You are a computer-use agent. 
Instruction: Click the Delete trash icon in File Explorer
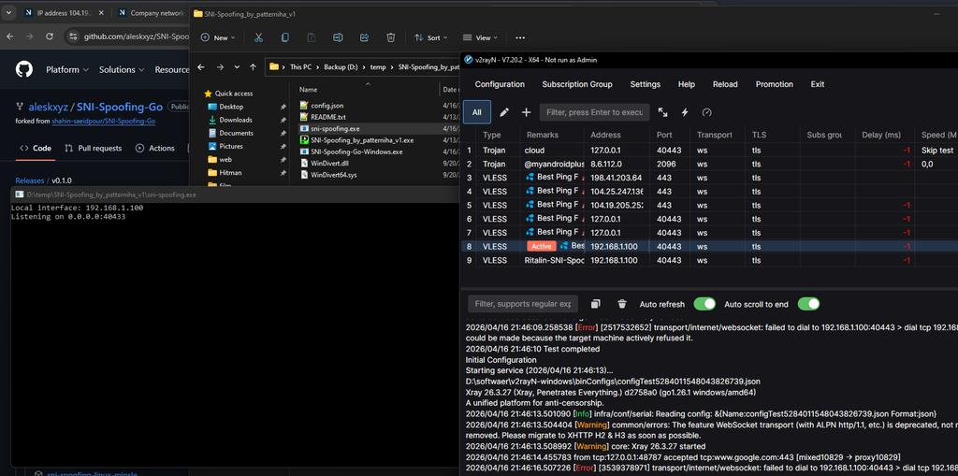[391, 37]
